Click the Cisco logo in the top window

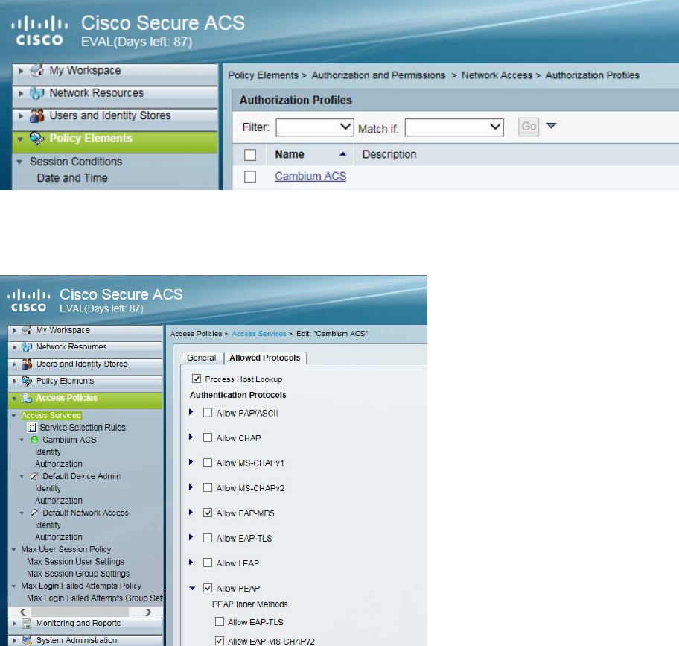pos(39,31)
